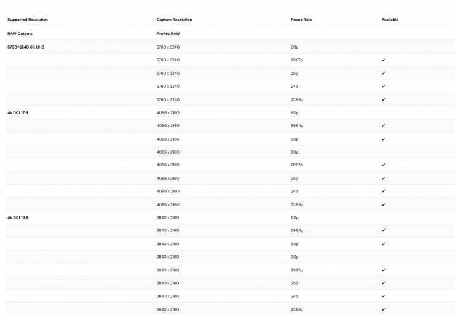Click the checkmark for 5760 x 3240 at 23.98p

(x=383, y=99)
